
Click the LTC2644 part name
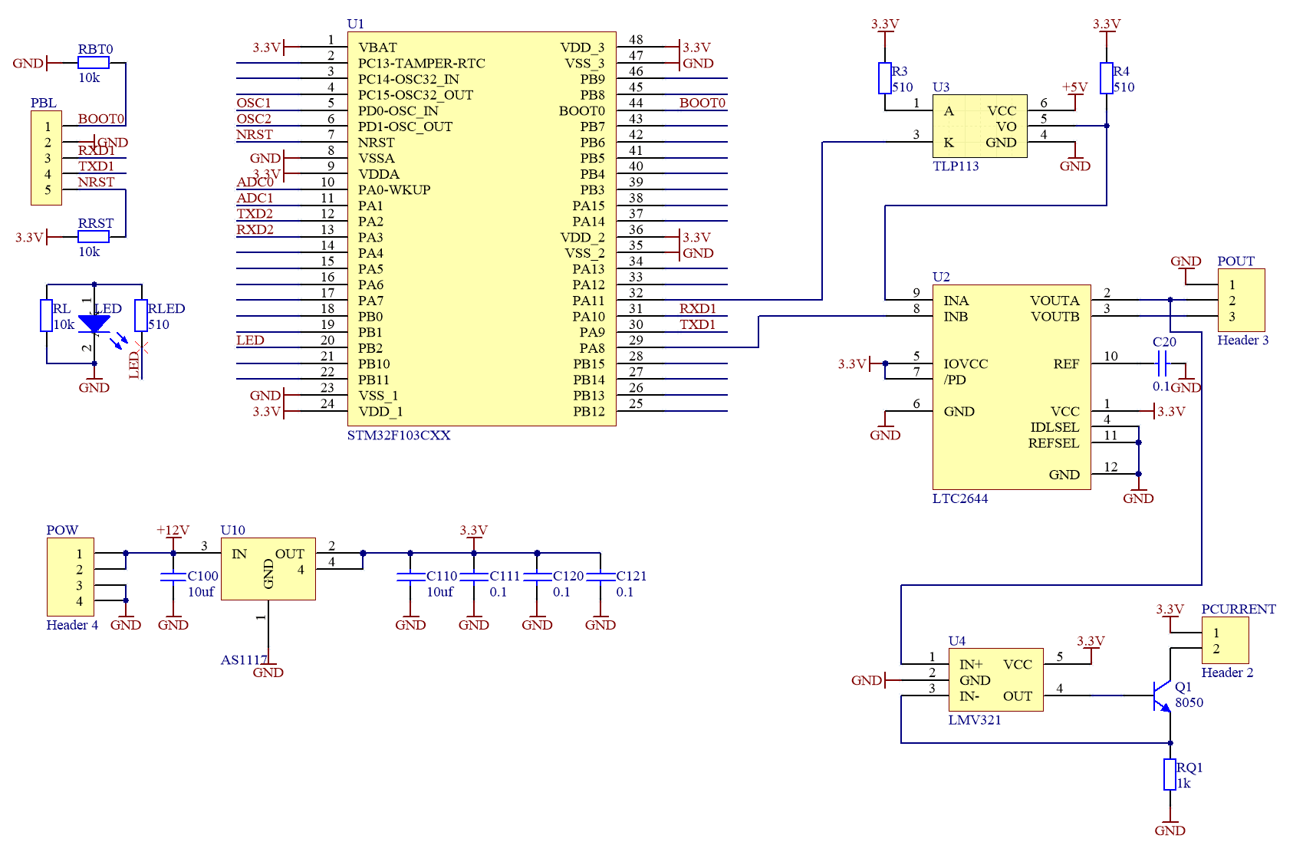(x=960, y=498)
